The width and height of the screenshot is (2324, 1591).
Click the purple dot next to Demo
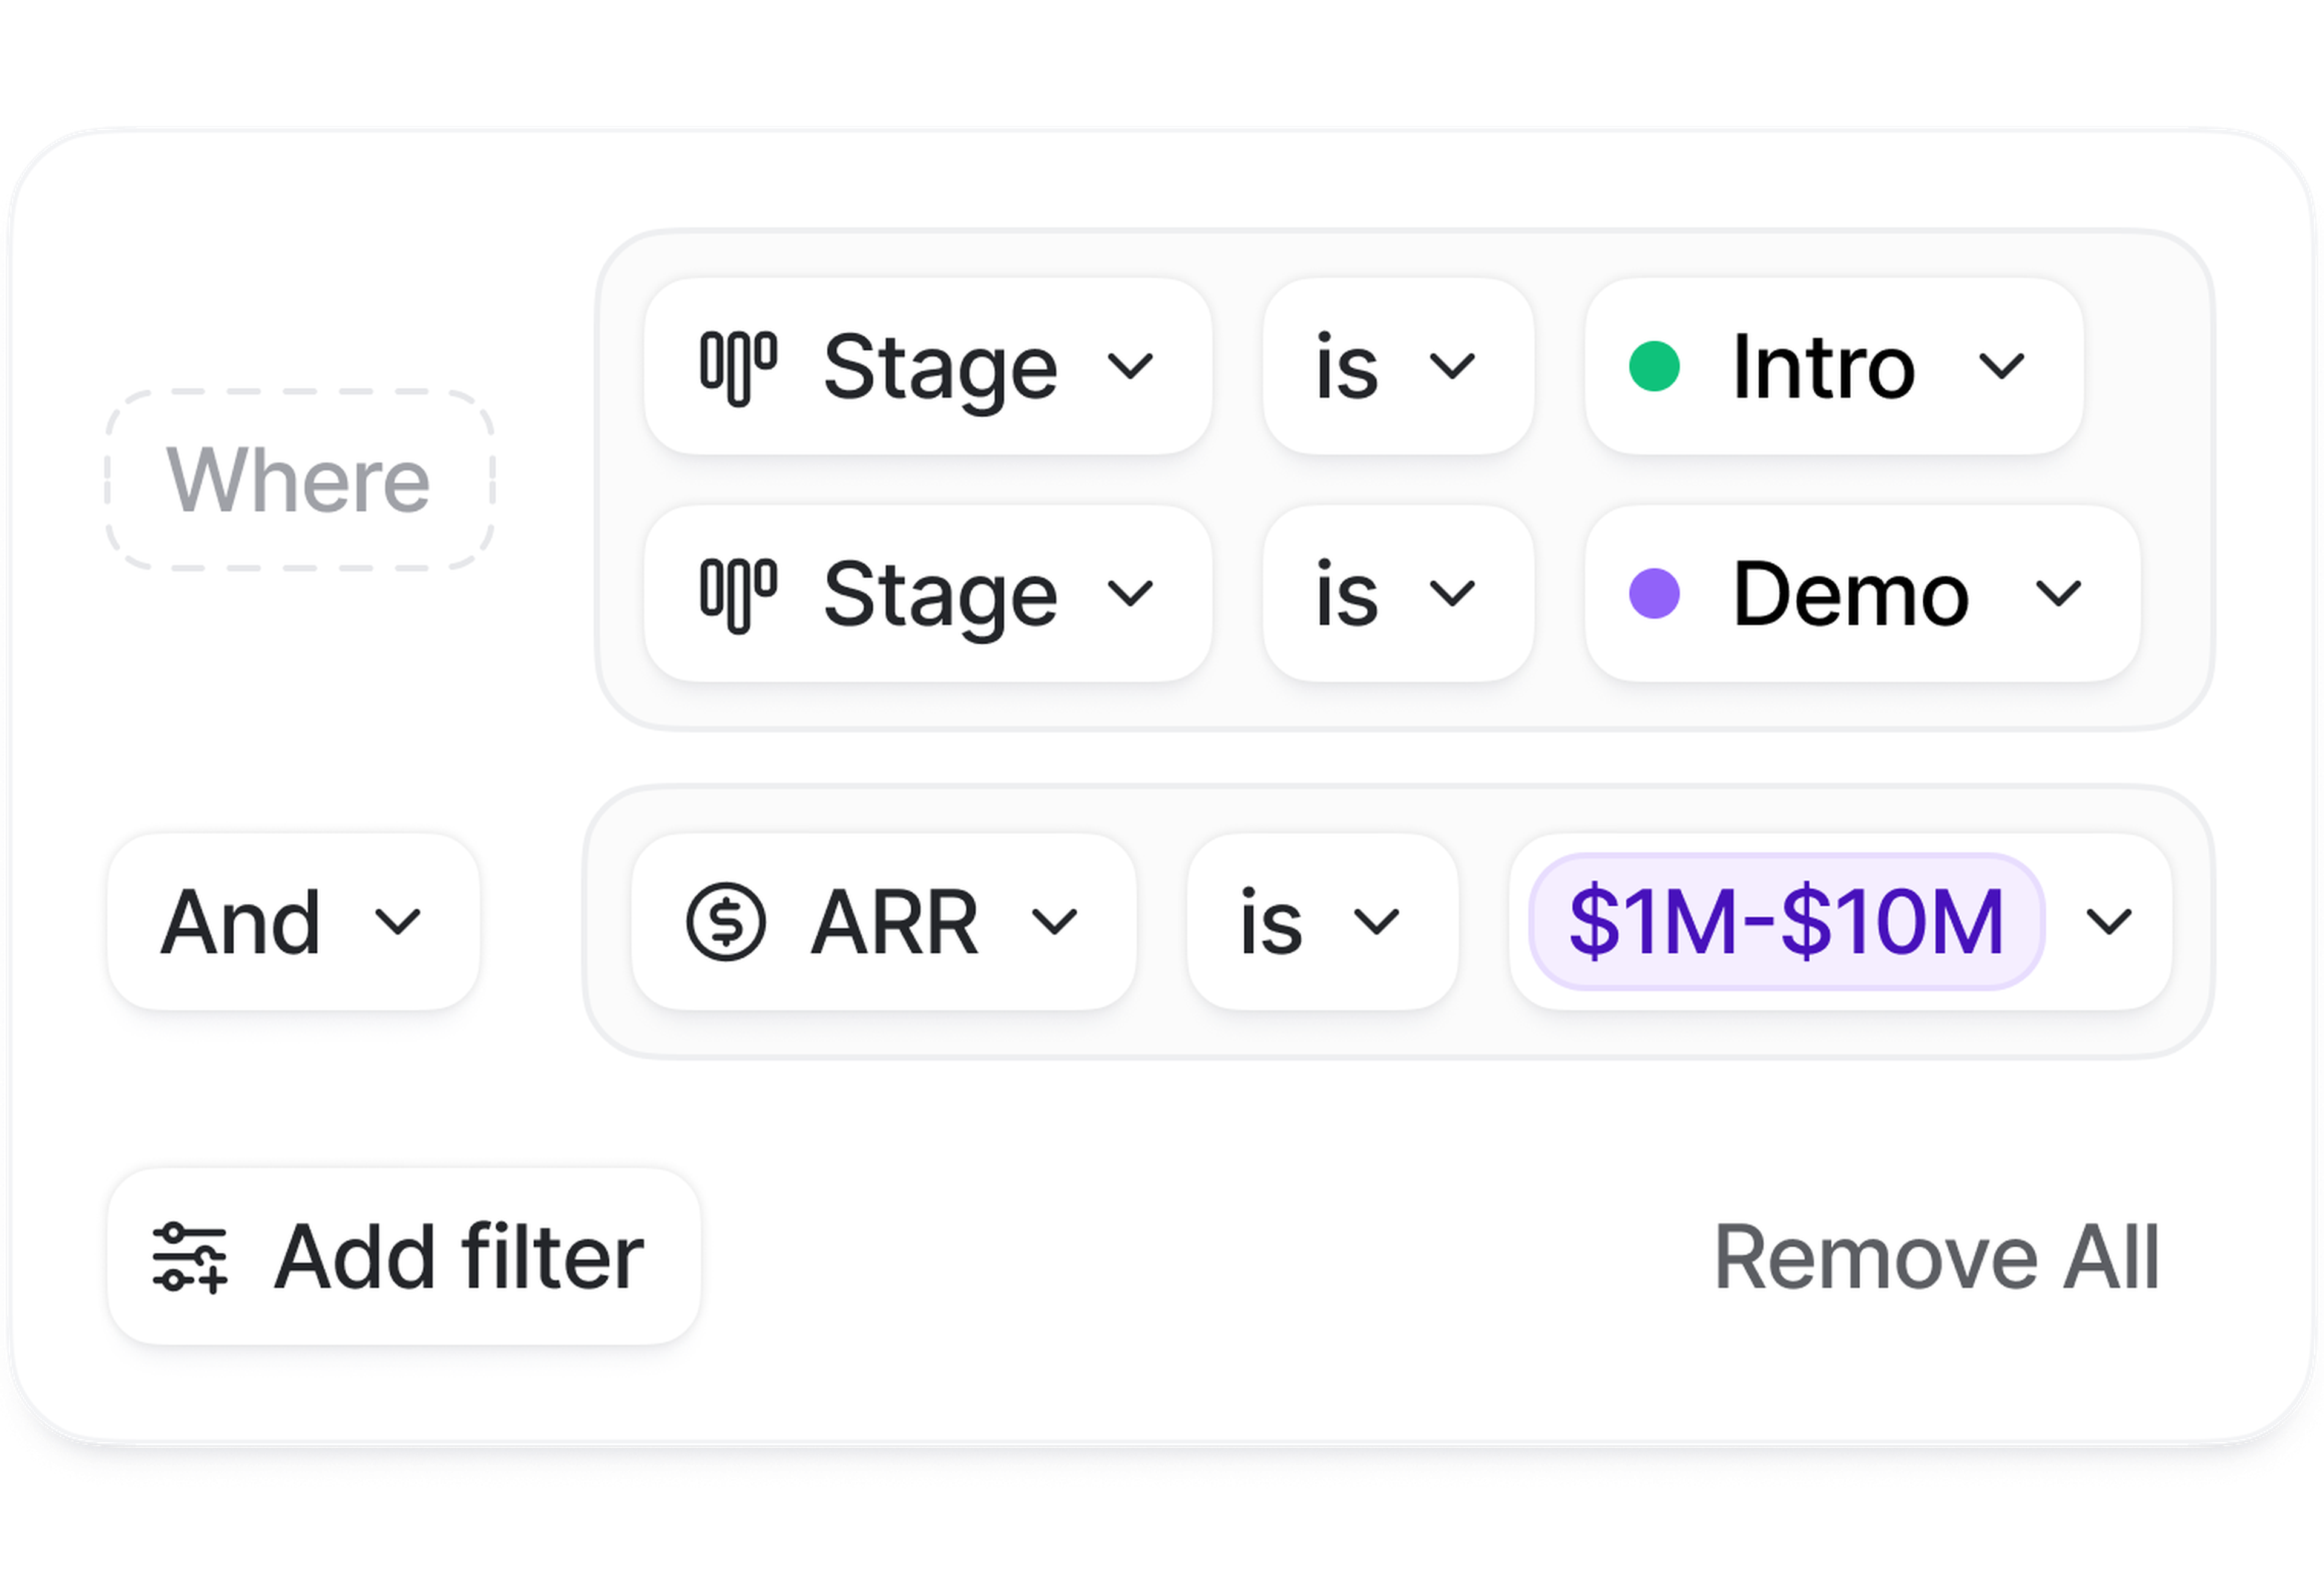1654,593
